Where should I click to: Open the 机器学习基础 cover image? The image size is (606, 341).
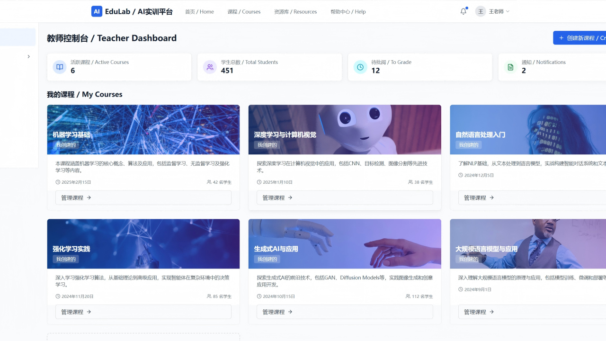[x=143, y=129]
